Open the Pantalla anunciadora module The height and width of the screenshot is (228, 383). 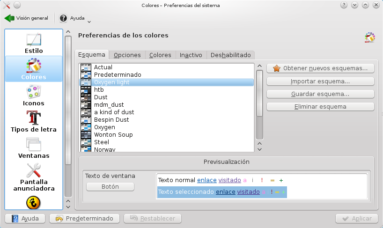(34, 177)
